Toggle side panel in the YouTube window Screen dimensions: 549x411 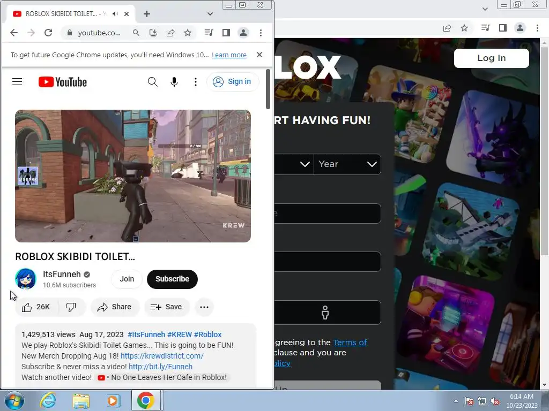coord(226,33)
